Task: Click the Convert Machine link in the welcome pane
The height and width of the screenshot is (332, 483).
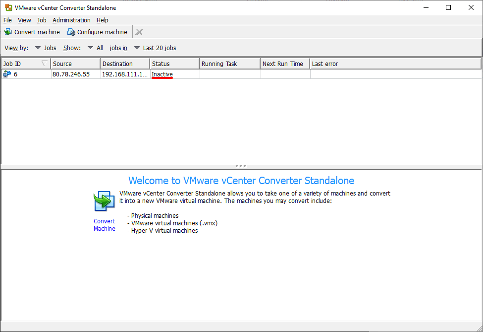Action: tap(104, 225)
